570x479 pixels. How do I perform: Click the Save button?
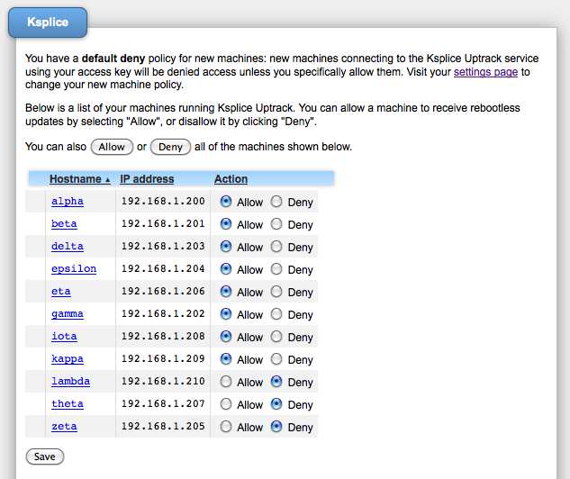(44, 456)
